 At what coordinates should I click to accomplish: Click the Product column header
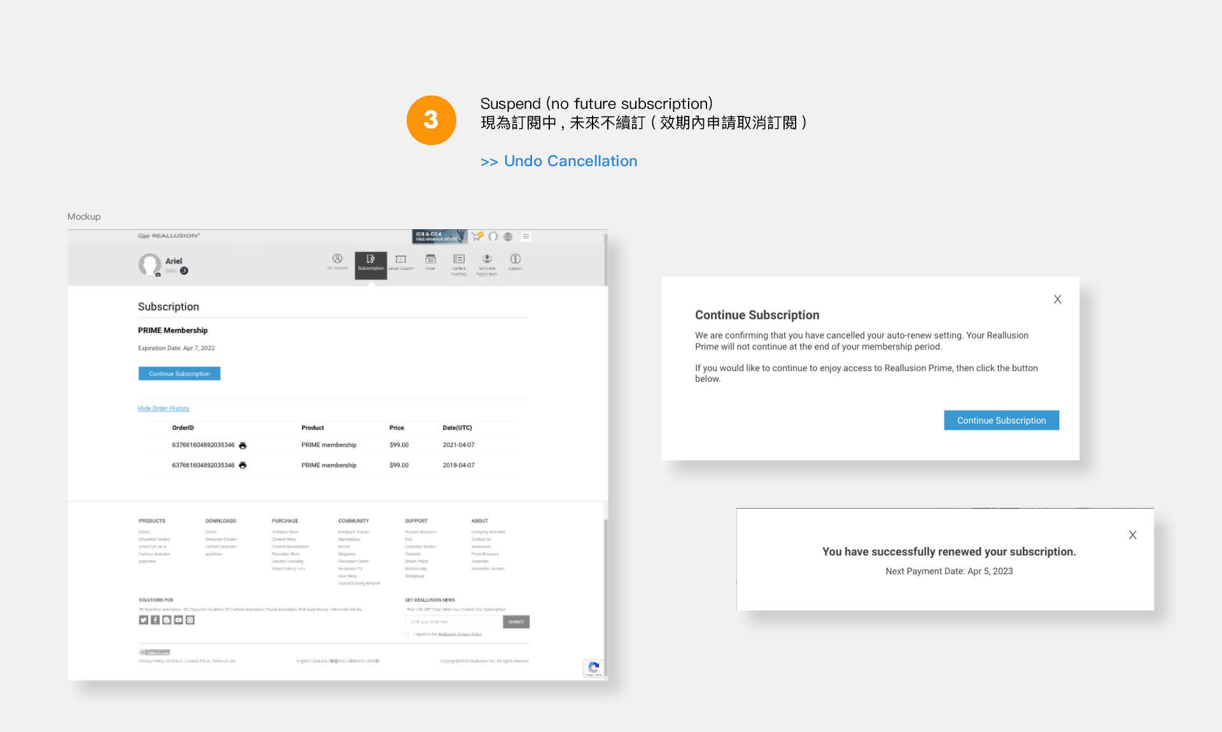pos(313,428)
